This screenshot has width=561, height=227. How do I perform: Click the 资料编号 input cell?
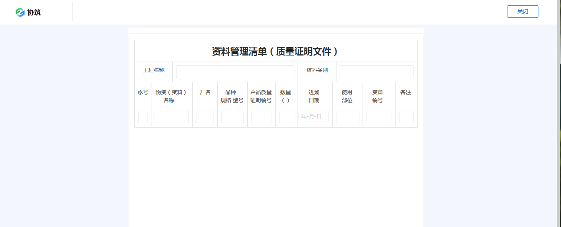point(379,117)
